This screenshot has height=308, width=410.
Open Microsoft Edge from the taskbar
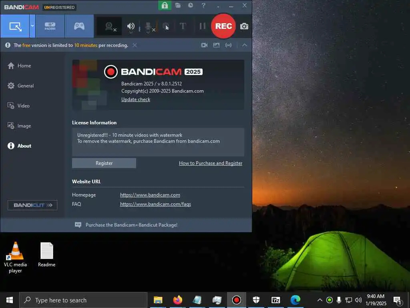point(295,300)
